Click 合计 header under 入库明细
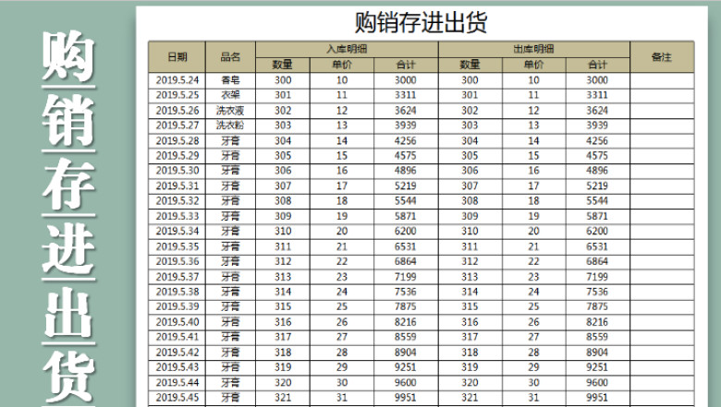 (x=406, y=65)
